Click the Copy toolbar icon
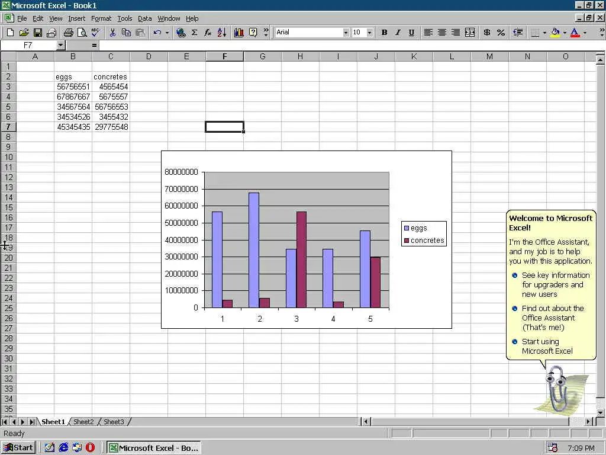The image size is (606, 455). coord(126,33)
